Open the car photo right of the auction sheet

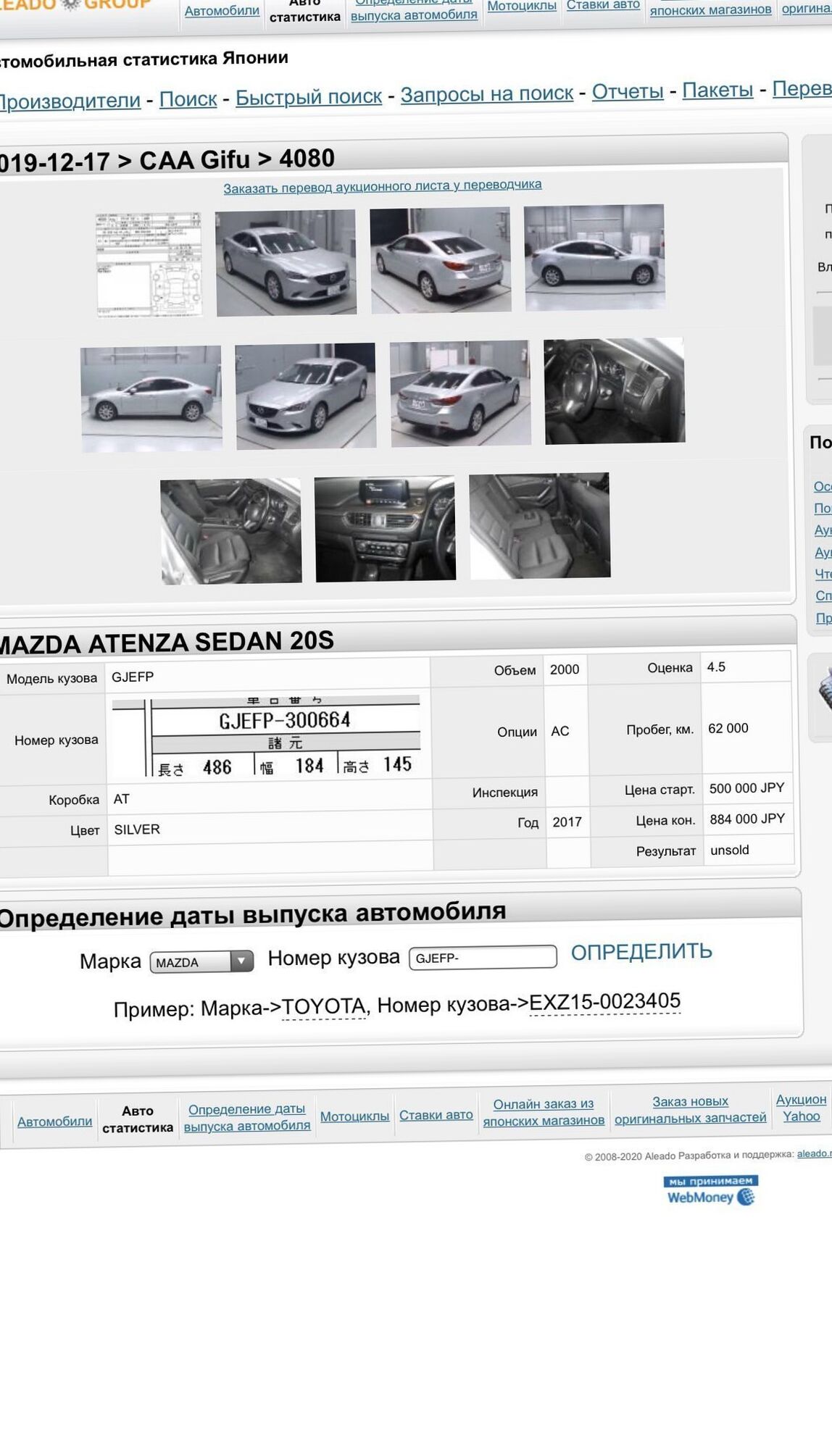286,262
